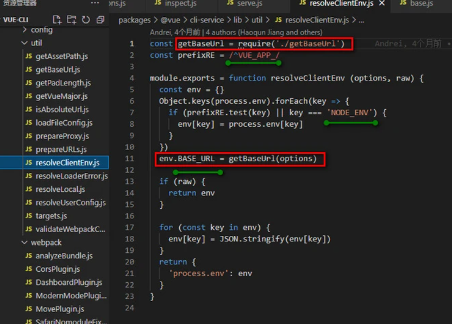Open validateWebpackC... file in tree
Viewport: 452px width, 324px height.
click(70, 229)
